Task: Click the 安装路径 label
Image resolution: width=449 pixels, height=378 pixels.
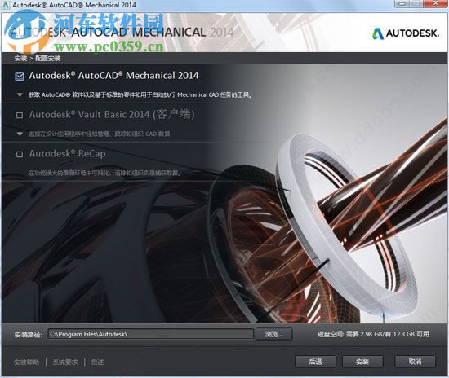Action: [x=29, y=334]
